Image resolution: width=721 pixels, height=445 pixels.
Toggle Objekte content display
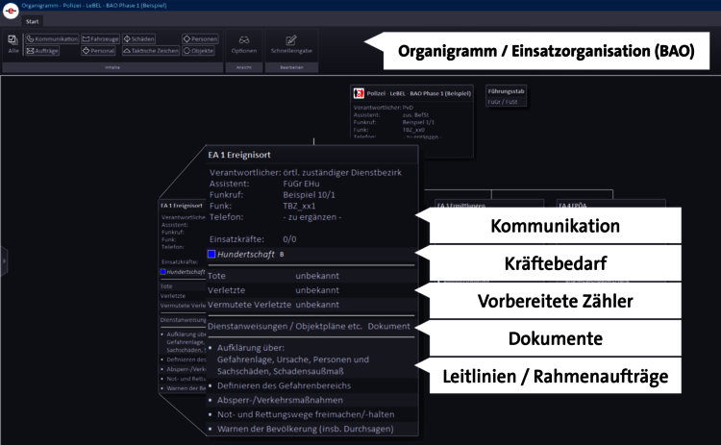pos(199,51)
